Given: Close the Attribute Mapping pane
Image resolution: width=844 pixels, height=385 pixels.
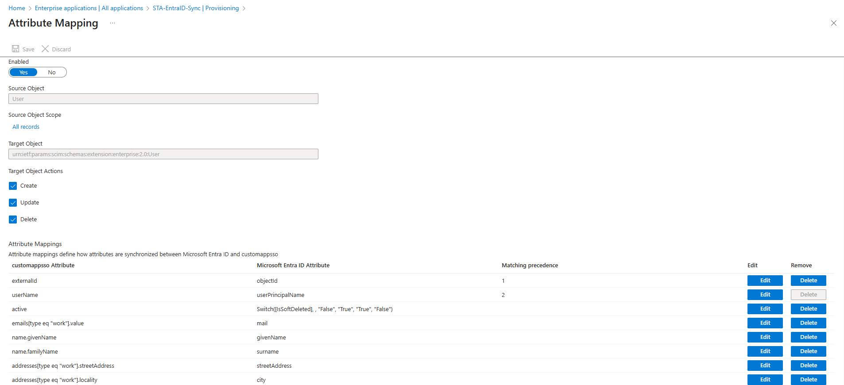Looking at the screenshot, I should (833, 23).
